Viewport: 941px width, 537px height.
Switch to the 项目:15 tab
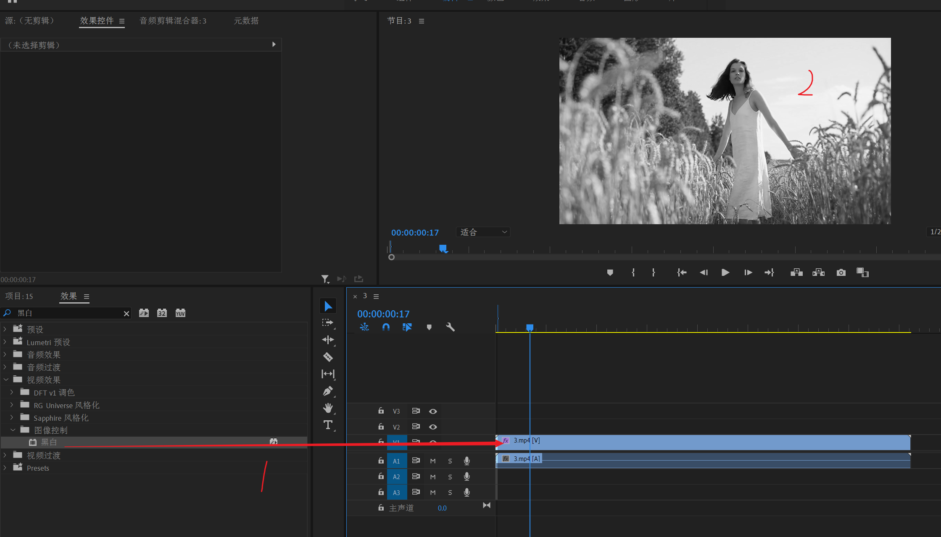[x=19, y=296]
